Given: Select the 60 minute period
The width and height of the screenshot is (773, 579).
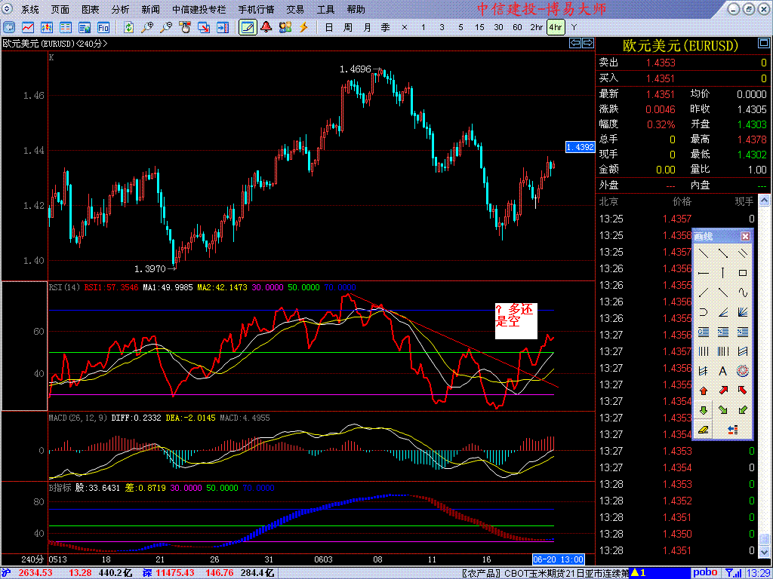Looking at the screenshot, I should [517, 28].
